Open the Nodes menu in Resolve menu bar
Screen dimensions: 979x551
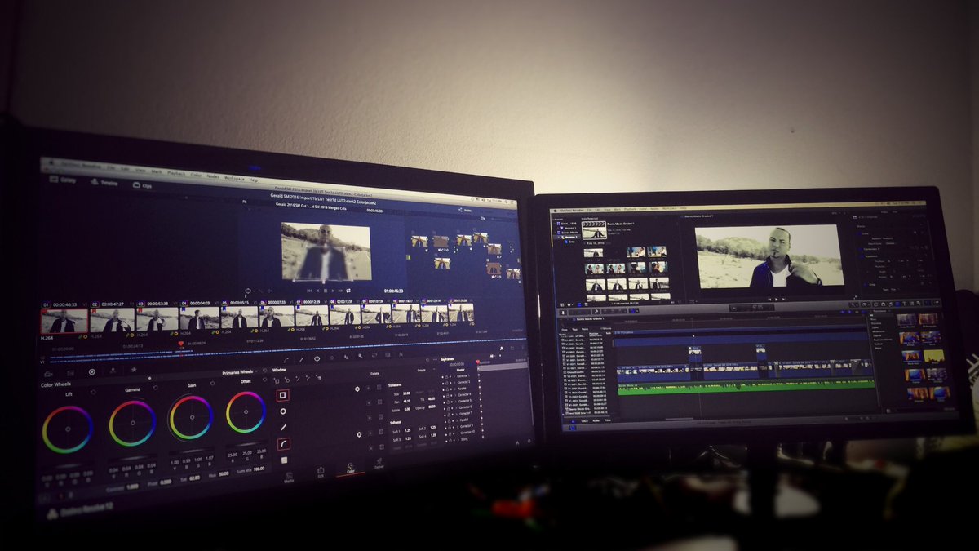pos(212,176)
